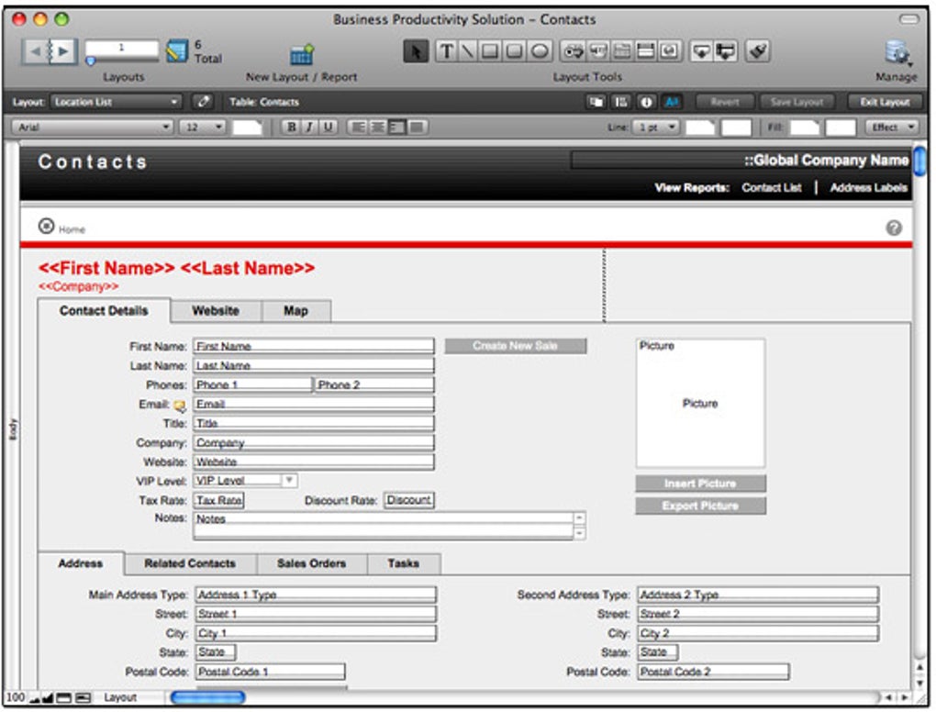Click the Save Layout button
The width and height of the screenshot is (936, 712).
797,102
